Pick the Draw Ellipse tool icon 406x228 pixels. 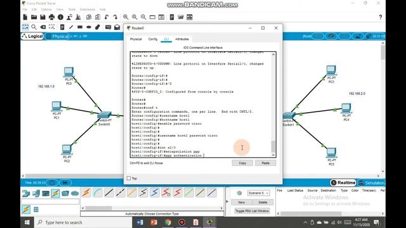coord(89,27)
